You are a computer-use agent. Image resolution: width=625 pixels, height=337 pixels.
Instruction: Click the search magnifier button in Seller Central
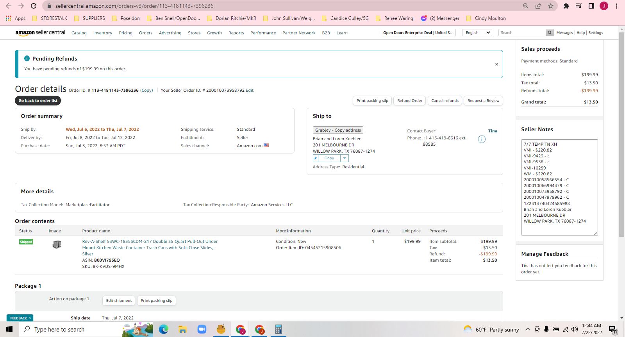tap(550, 33)
